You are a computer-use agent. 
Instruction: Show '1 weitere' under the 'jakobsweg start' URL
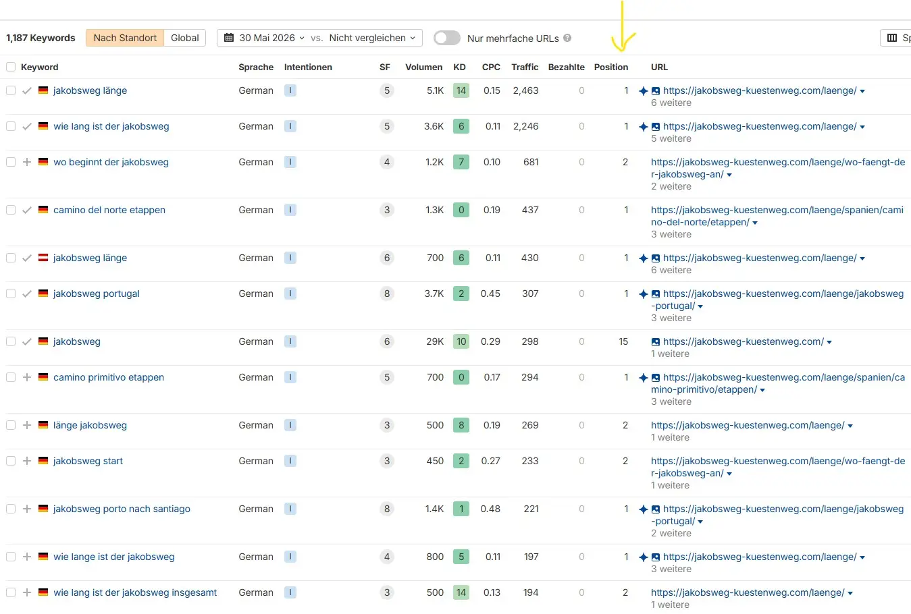point(670,485)
